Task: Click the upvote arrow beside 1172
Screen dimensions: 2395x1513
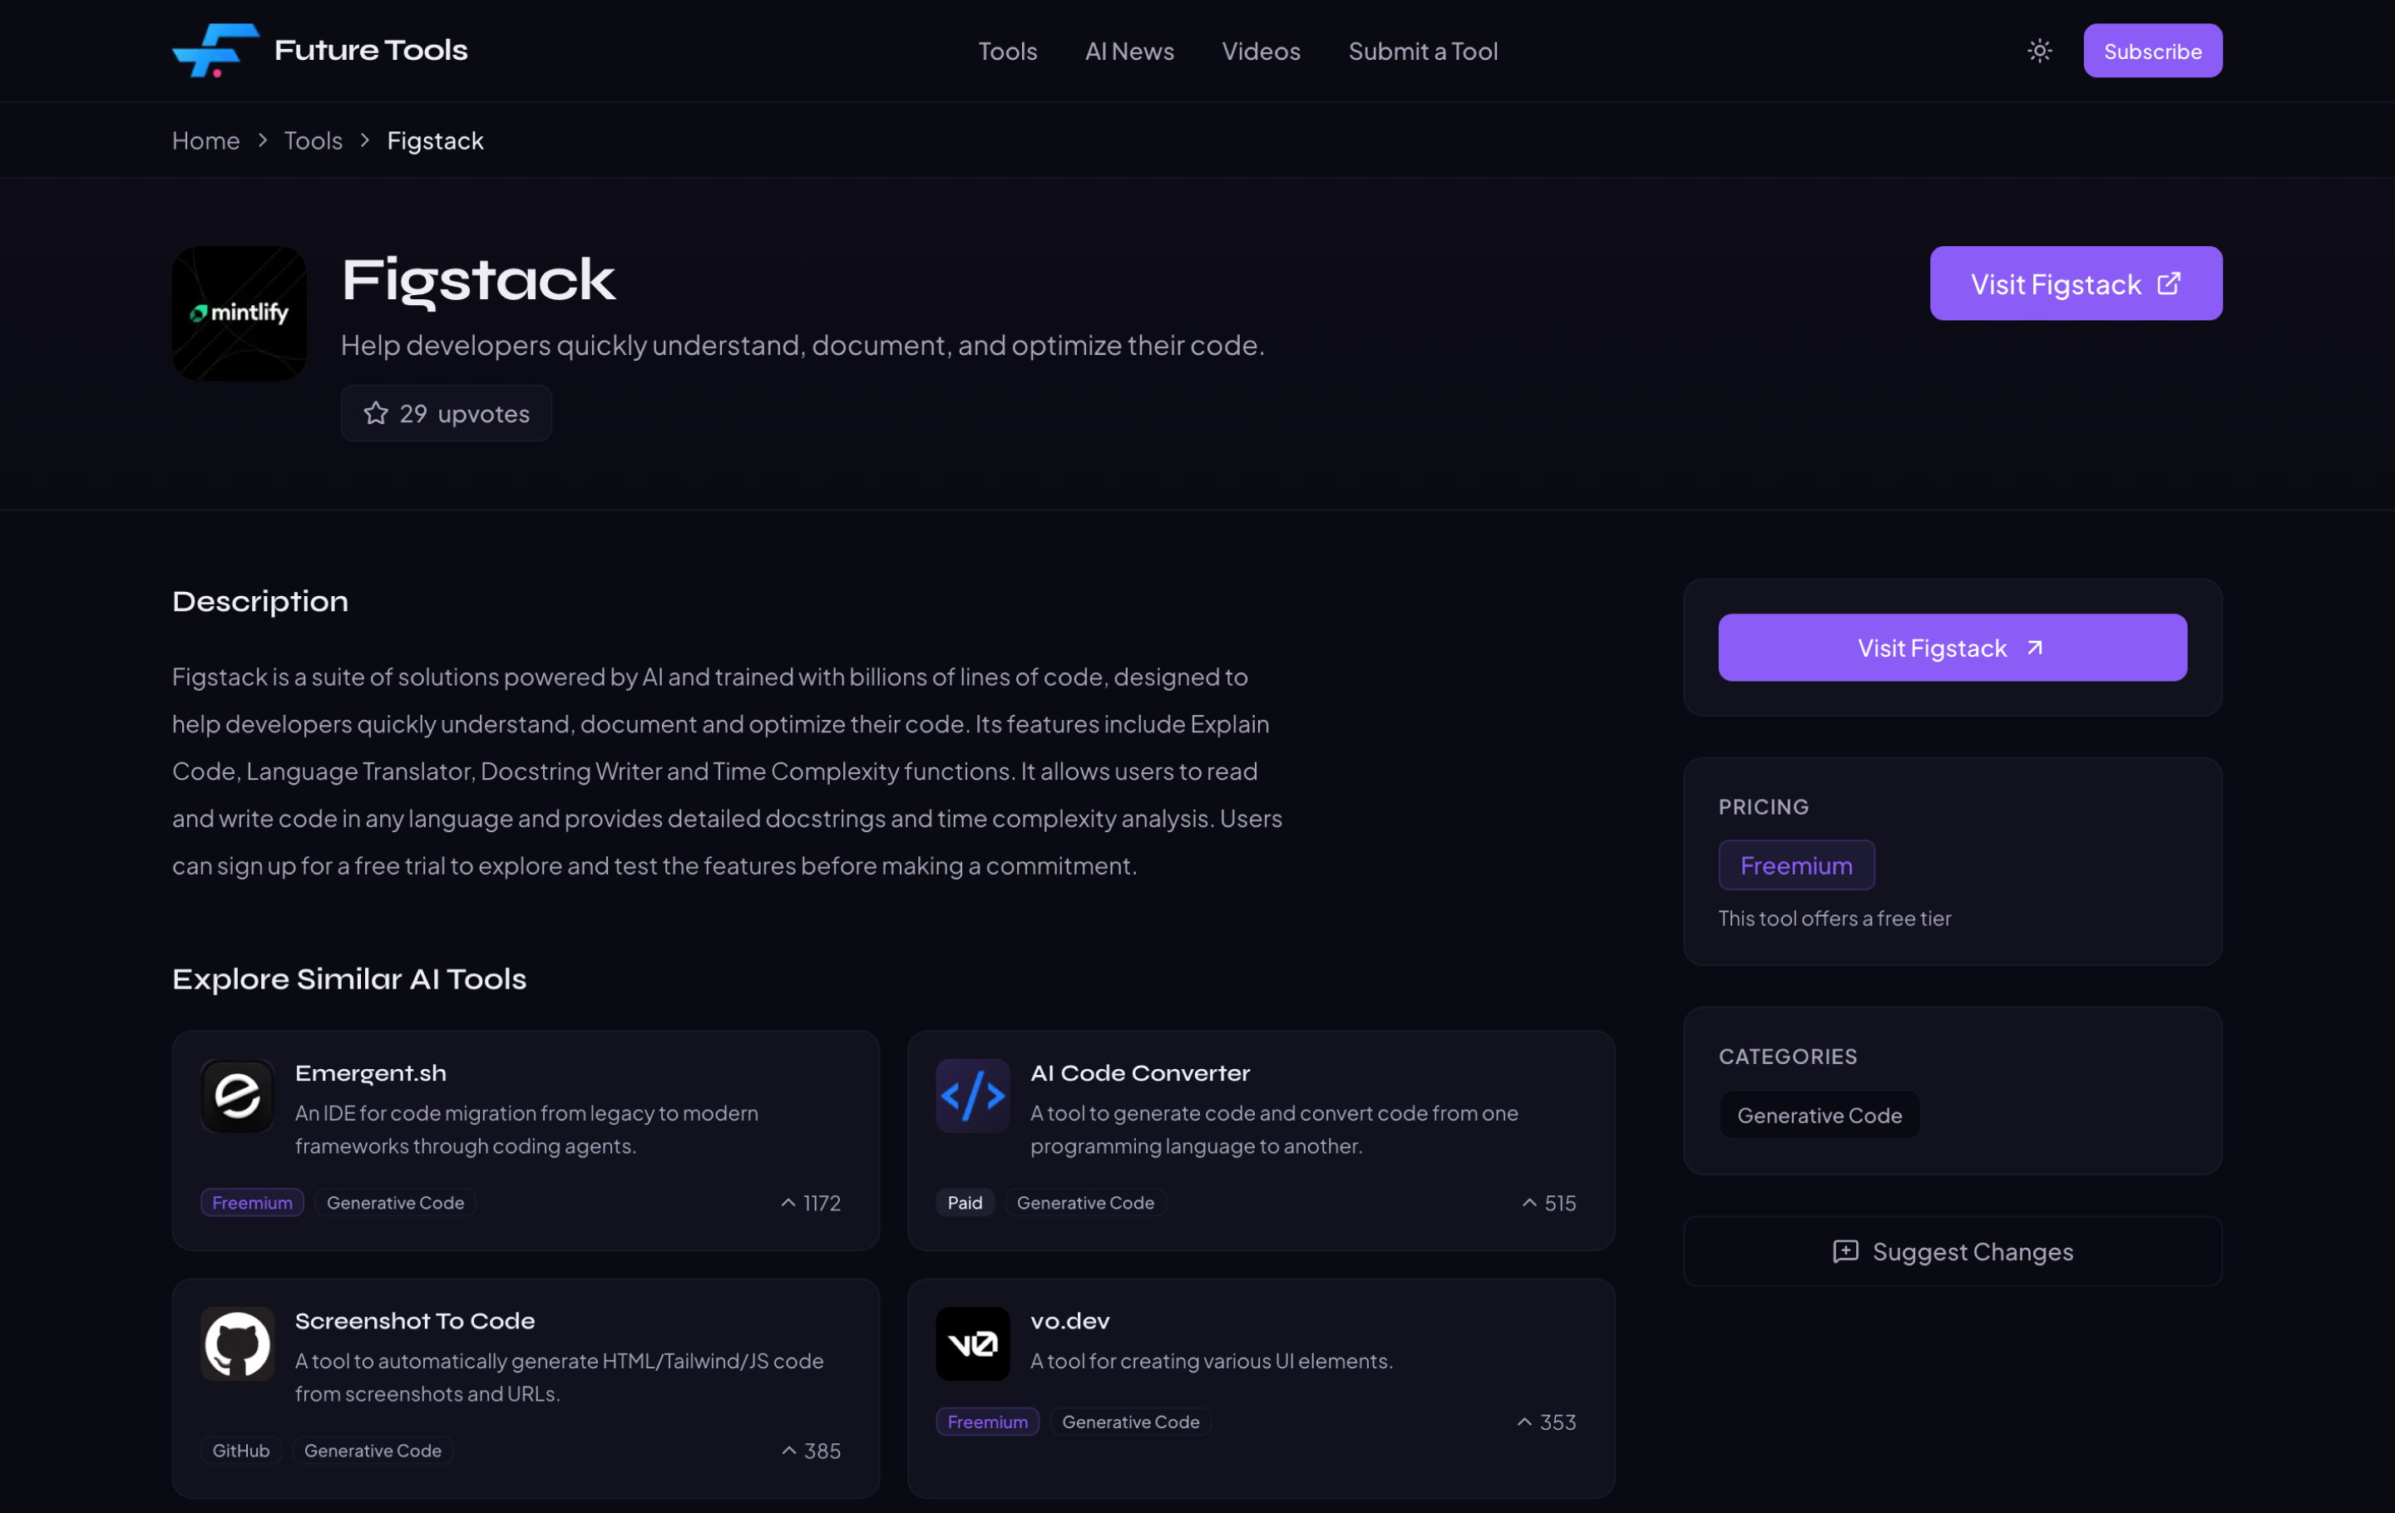Action: point(788,1202)
